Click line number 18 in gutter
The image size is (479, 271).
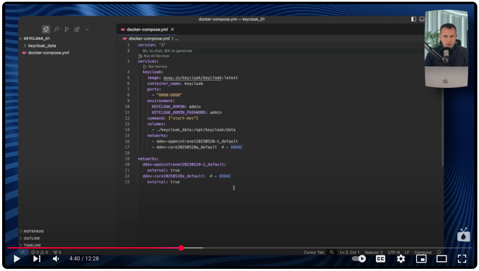point(127,153)
